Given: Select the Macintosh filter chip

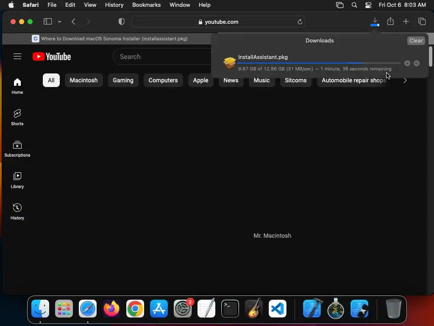Looking at the screenshot, I should pos(83,80).
